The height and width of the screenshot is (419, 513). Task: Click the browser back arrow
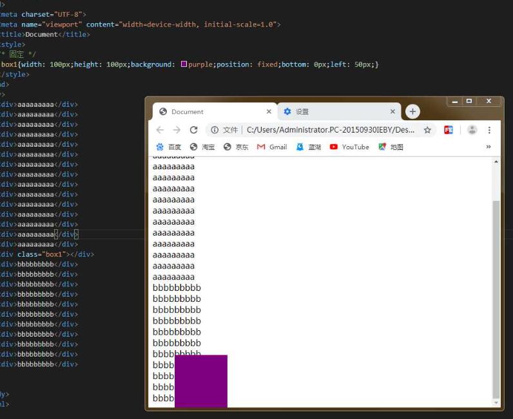pos(160,130)
